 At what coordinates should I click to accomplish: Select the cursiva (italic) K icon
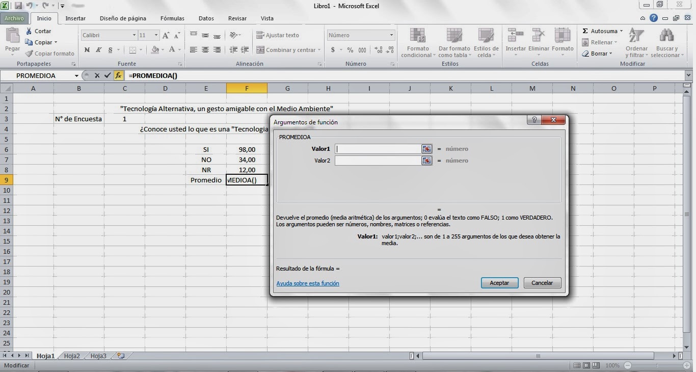click(x=98, y=50)
